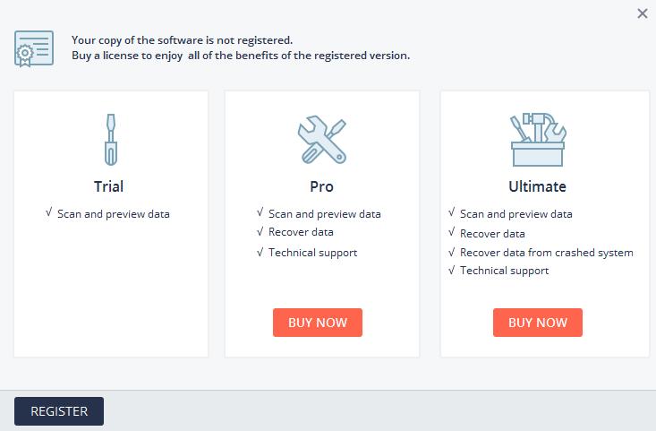Click the license certificate icon
This screenshot has width=656, height=431.
coord(34,48)
